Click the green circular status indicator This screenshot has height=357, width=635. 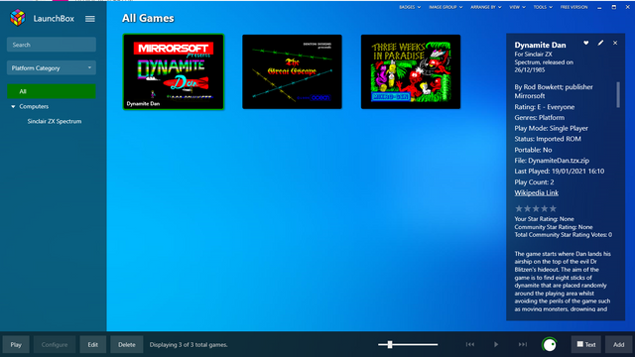pyautogui.click(x=549, y=345)
